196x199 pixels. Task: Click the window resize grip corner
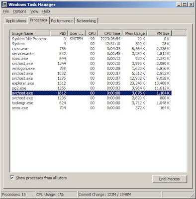click(193, 195)
